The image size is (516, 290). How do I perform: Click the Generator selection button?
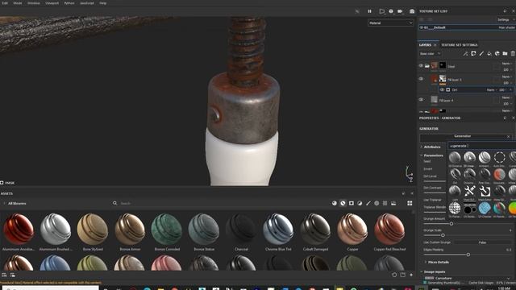(462, 136)
